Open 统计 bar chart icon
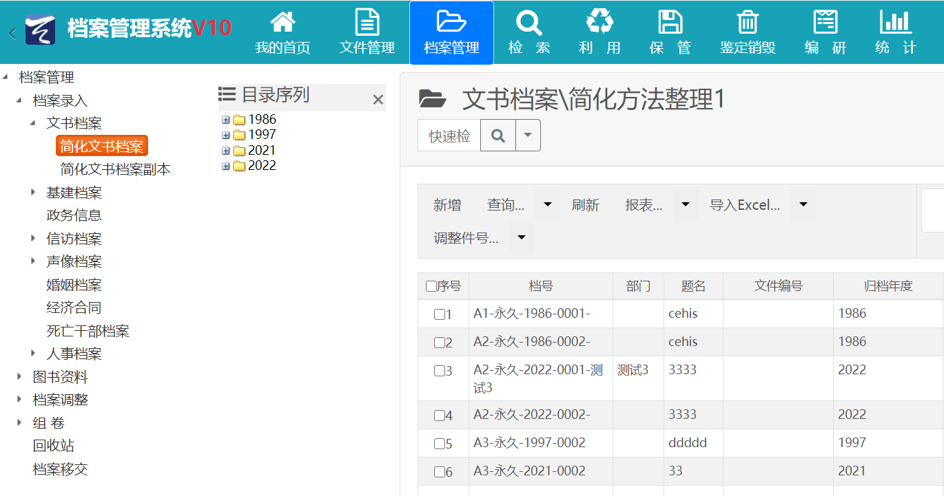The height and width of the screenshot is (496, 944). [x=895, y=23]
